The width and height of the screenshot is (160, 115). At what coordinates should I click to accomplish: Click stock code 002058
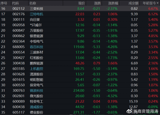(19, 25)
